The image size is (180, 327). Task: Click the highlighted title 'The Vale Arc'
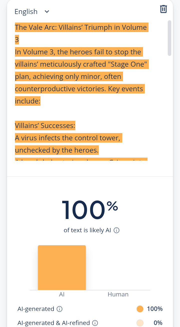[x=36, y=27]
